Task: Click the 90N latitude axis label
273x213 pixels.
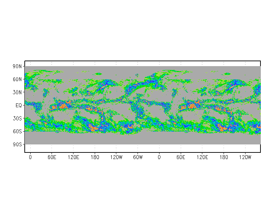Action: 17,66
